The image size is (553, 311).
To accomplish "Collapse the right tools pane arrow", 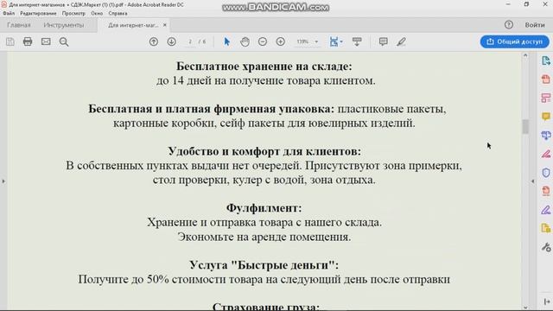I will pos(532,181).
